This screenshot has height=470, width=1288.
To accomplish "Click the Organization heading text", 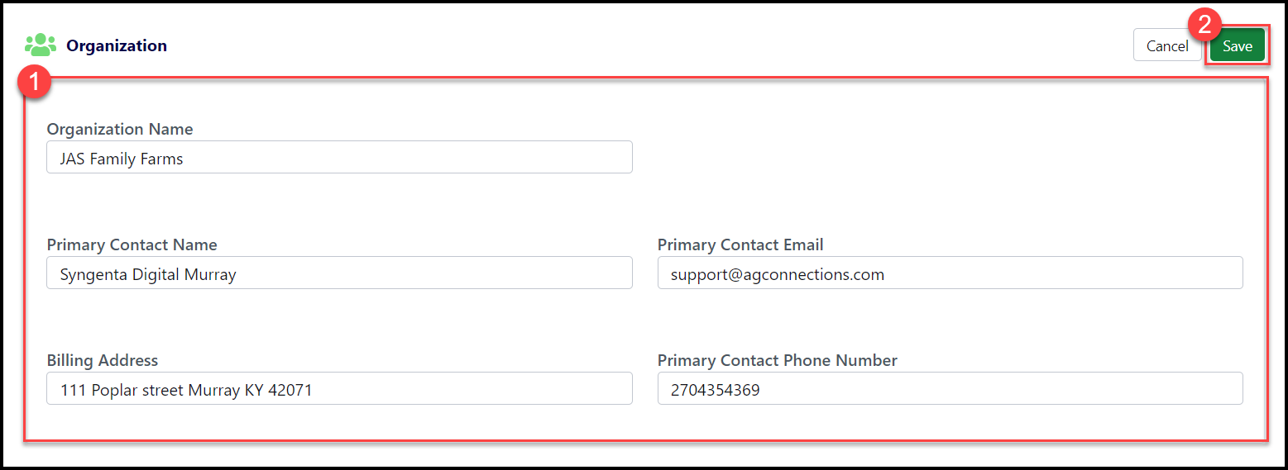I will coord(117,46).
